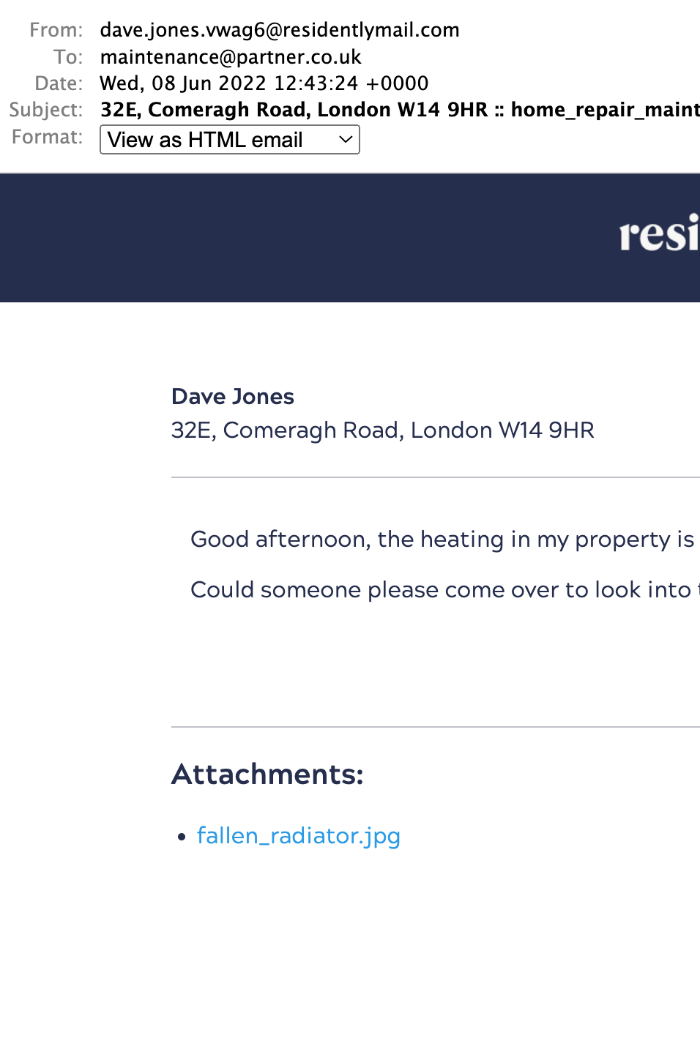
Task: Click the "Subject:" header label
Action: pos(45,110)
